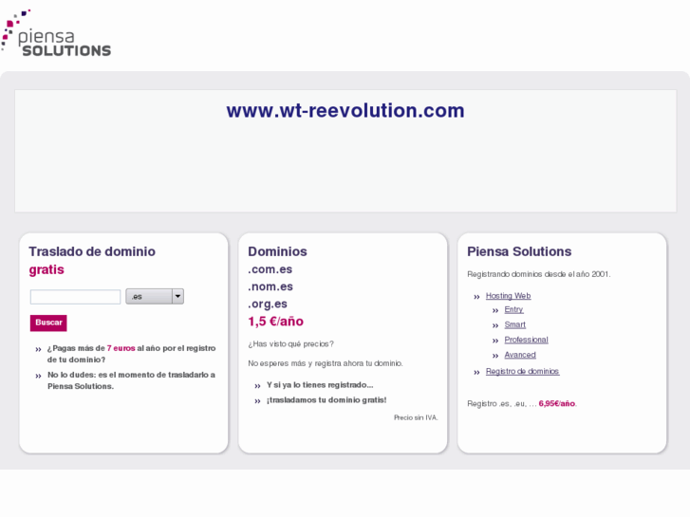
Task: Click the '¿Has visto qué precios?' text
Action: pyautogui.click(x=290, y=343)
